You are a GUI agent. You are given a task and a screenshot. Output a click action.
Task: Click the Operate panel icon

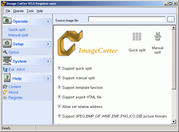coord(7,20)
